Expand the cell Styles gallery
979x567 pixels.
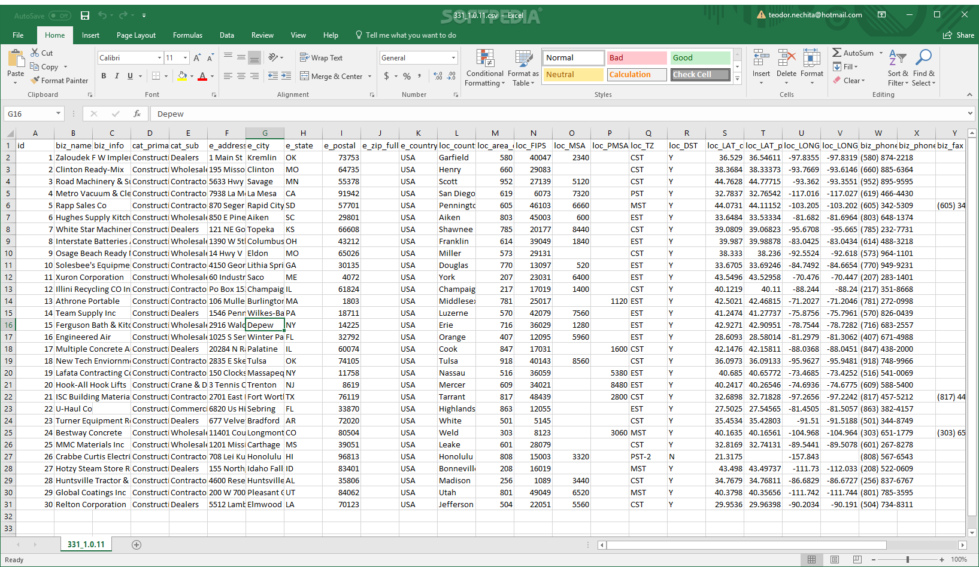[x=738, y=79]
